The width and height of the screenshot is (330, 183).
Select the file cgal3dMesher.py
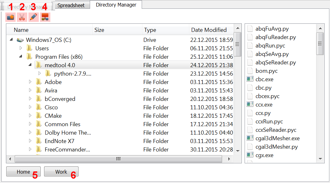pos(277,147)
